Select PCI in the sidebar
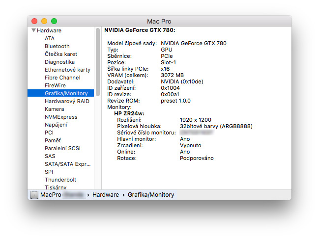Screen dimensions: 319x239 (x=49, y=133)
